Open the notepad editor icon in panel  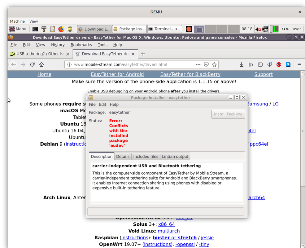[x=52, y=29]
